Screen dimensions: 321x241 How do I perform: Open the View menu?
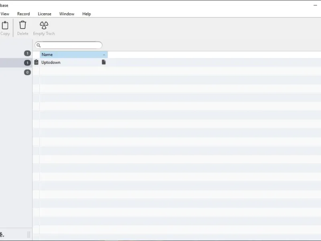(5, 14)
